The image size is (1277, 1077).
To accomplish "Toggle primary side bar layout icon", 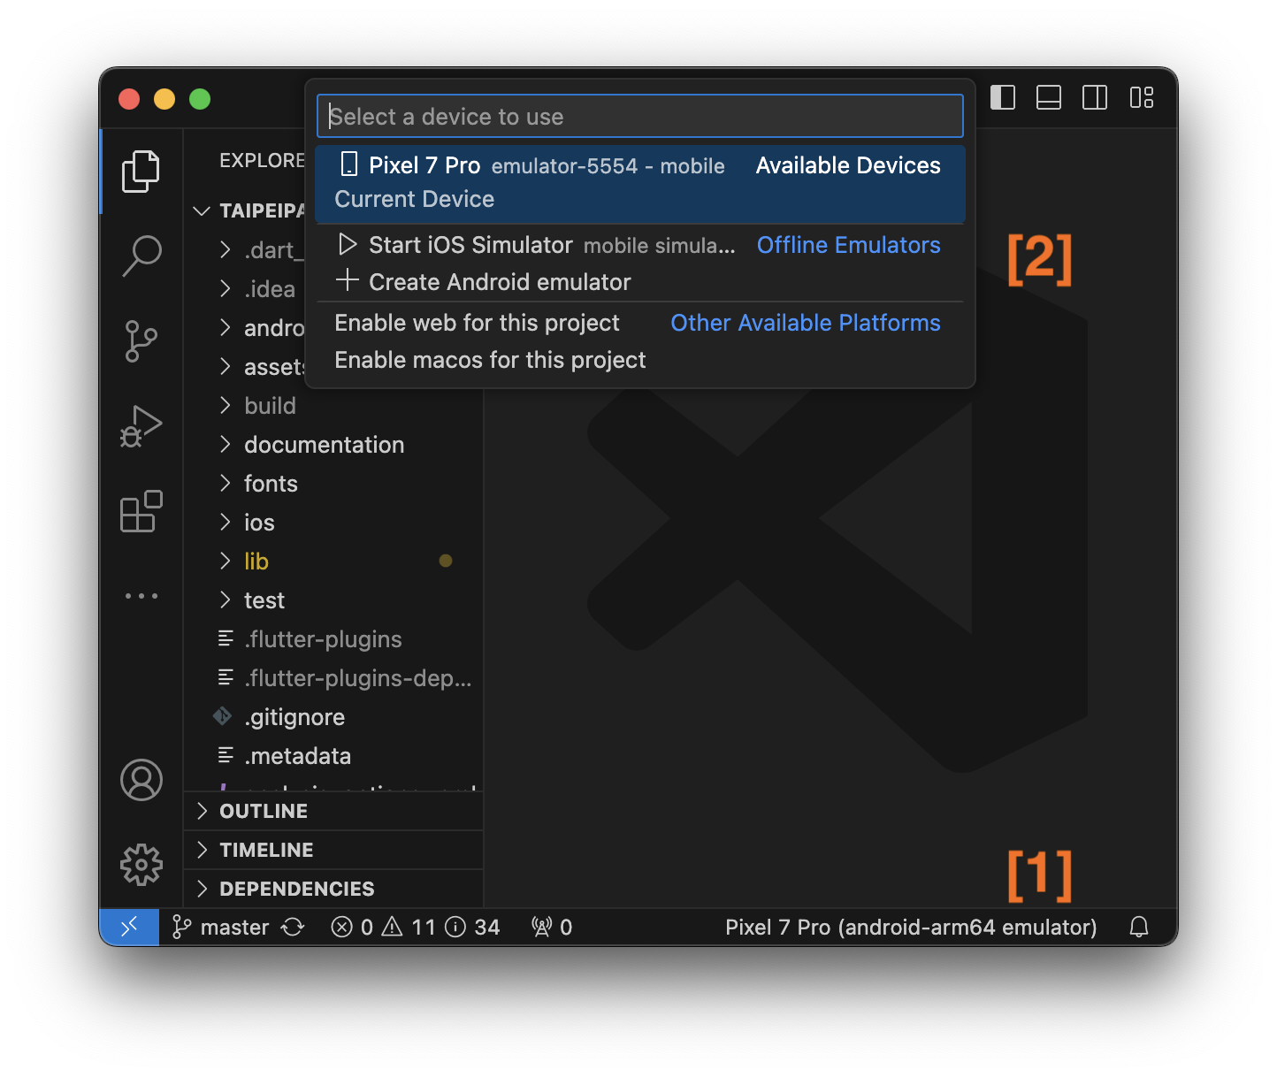I will tap(1003, 97).
